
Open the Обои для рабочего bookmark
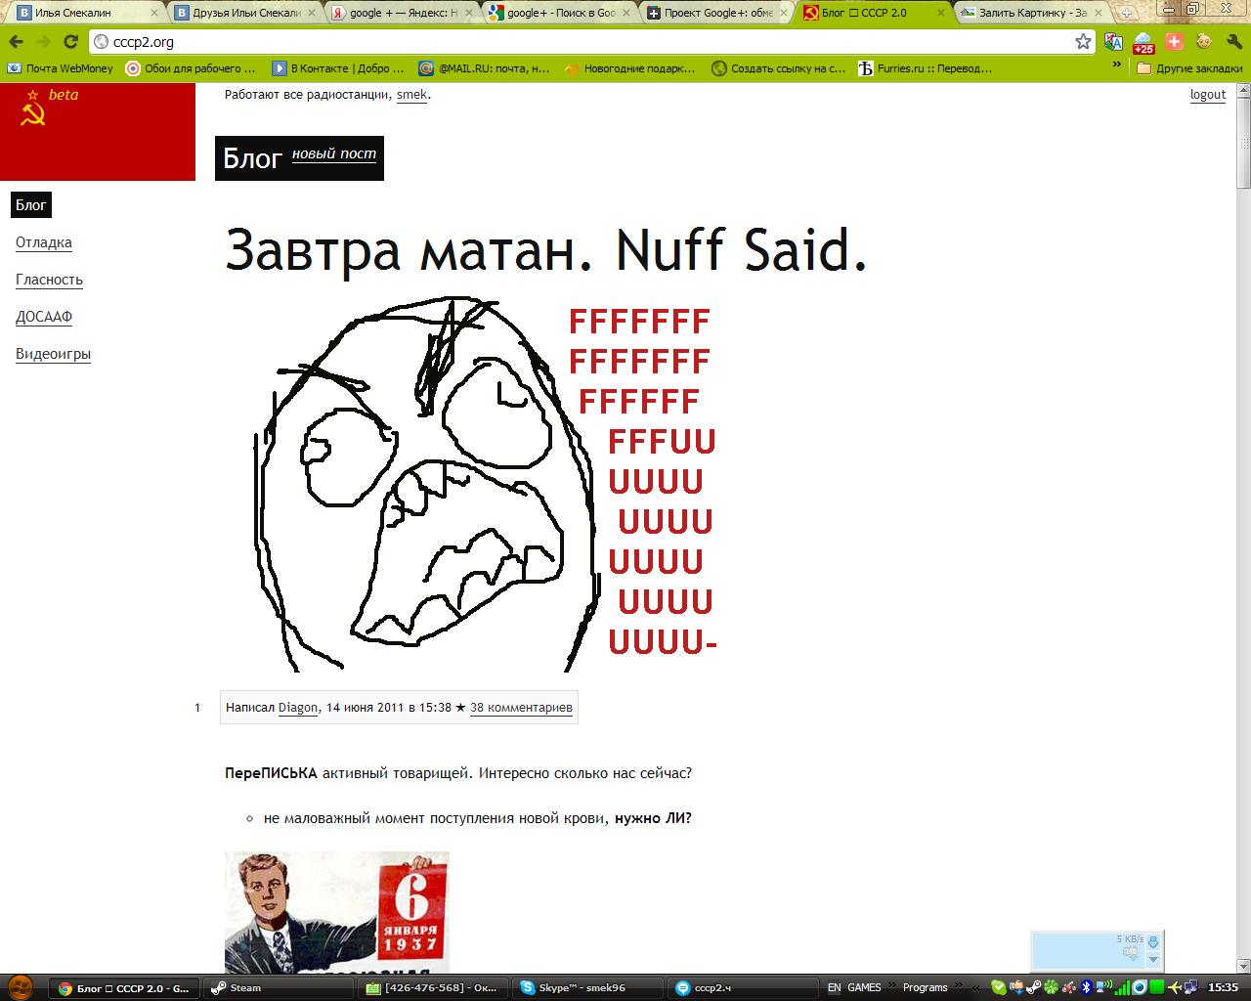pos(191,68)
